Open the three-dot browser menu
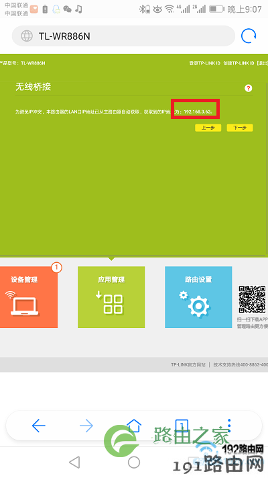This screenshot has height=478, width=268. point(229,426)
